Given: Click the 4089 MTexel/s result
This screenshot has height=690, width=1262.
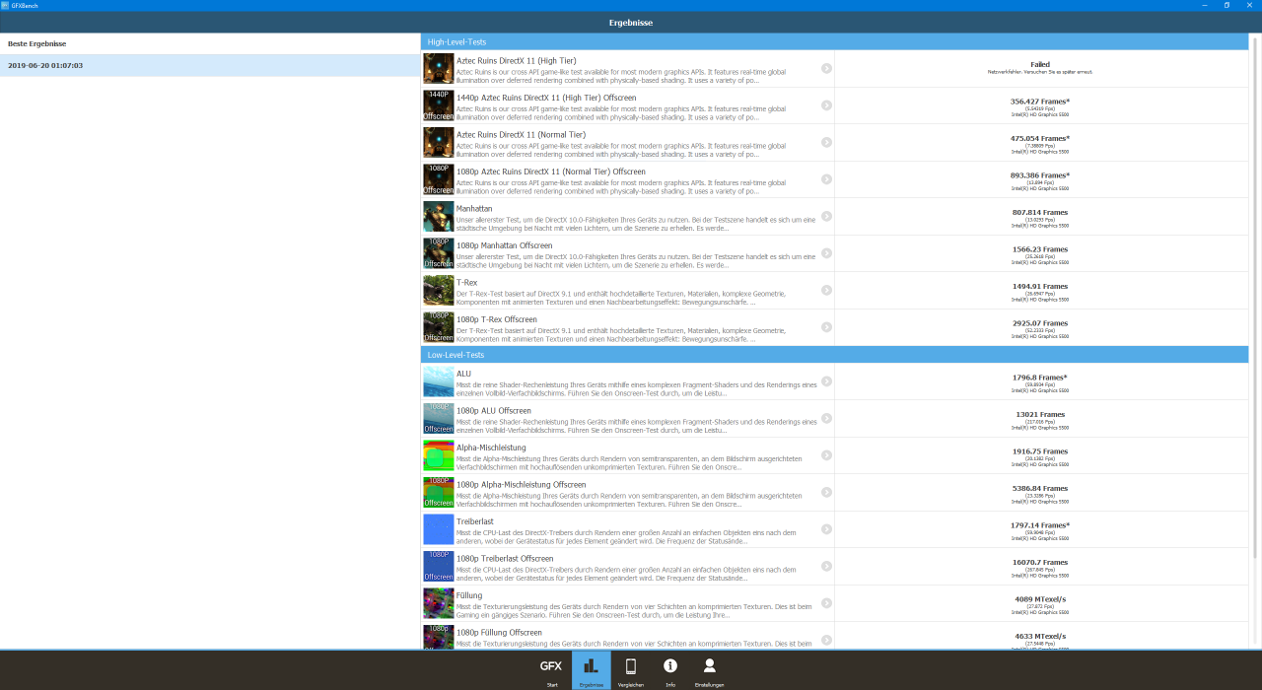Looking at the screenshot, I should [1040, 599].
